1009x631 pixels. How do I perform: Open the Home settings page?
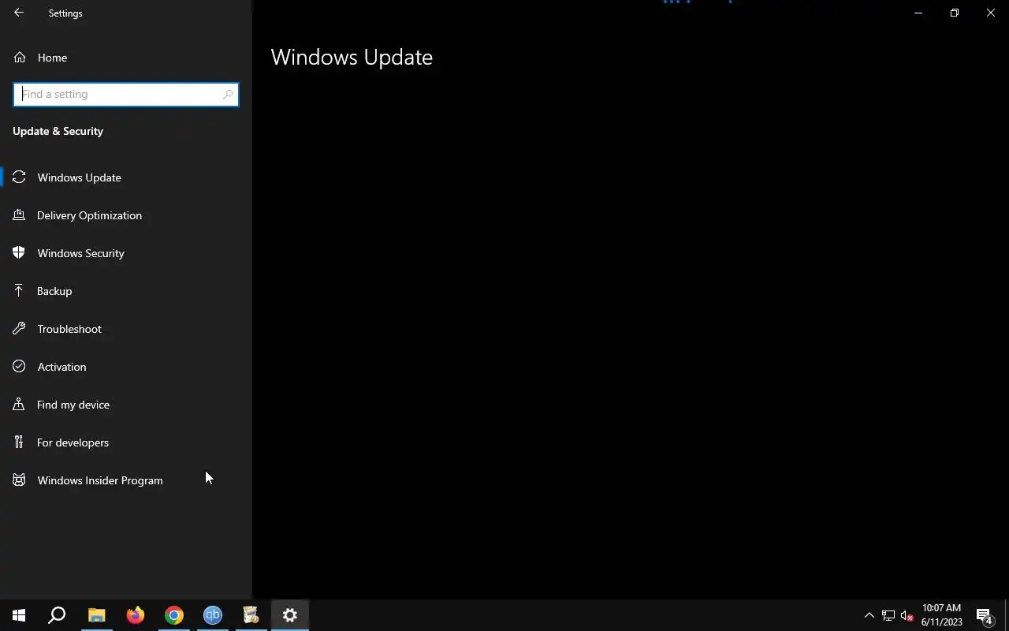click(x=126, y=58)
